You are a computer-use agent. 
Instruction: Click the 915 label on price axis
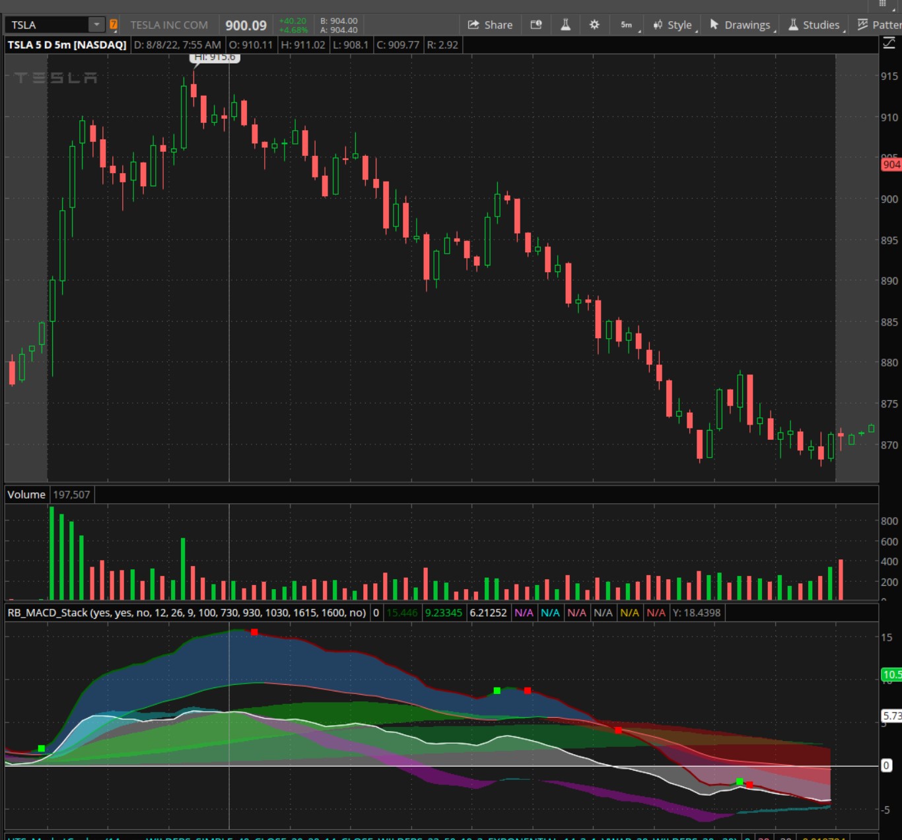[889, 77]
